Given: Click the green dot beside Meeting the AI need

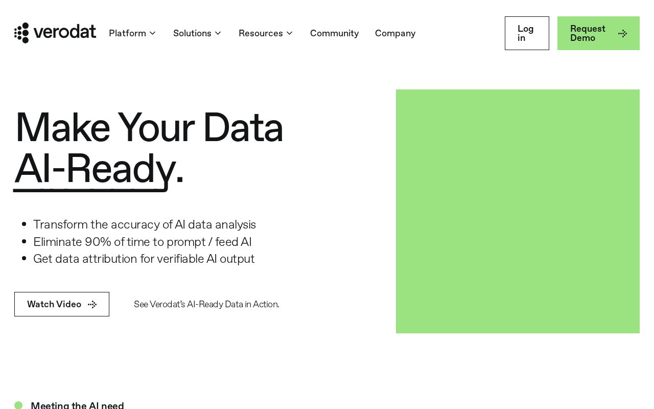Looking at the screenshot, I should (18, 405).
